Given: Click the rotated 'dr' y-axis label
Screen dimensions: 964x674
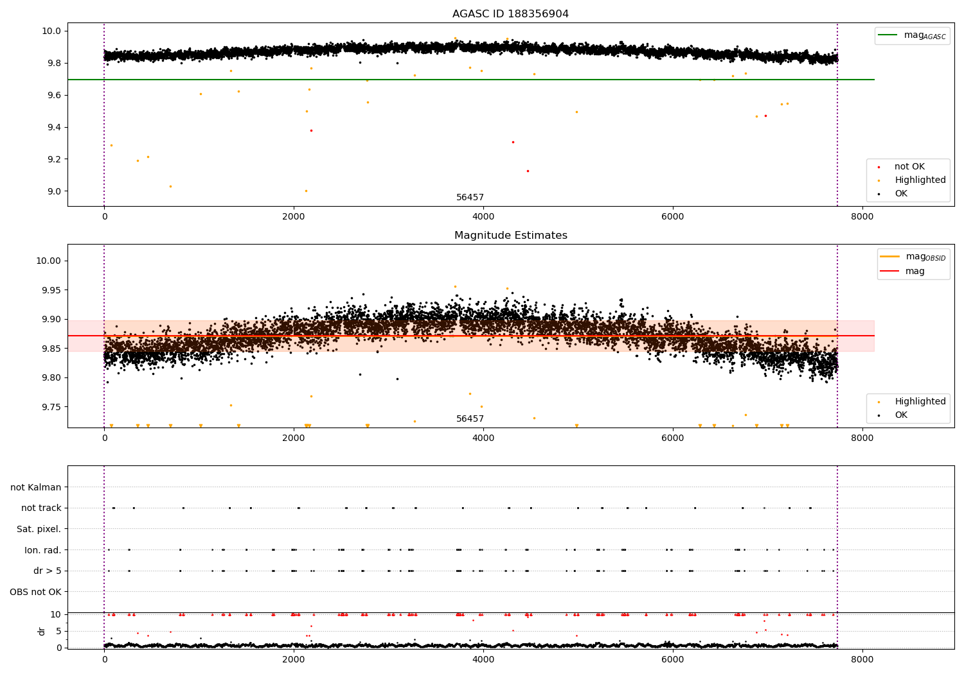Looking at the screenshot, I should click(42, 631).
